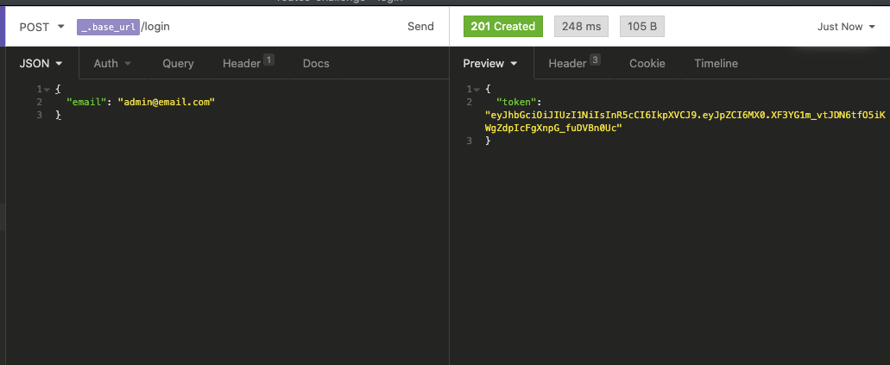Switch to the Docs tab

point(316,64)
